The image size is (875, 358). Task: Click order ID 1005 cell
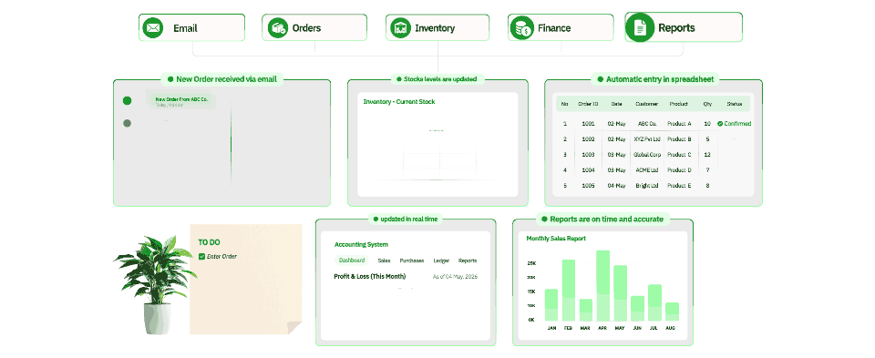coord(588,185)
